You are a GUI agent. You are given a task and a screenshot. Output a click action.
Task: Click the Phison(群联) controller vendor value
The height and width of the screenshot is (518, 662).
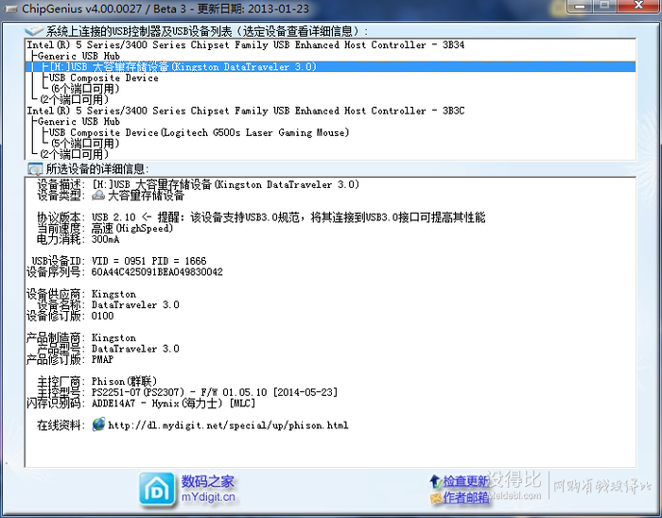[x=124, y=381]
